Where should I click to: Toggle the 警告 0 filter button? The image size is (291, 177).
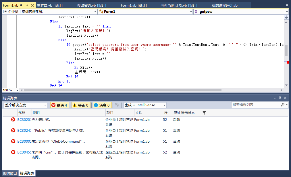[81, 105]
